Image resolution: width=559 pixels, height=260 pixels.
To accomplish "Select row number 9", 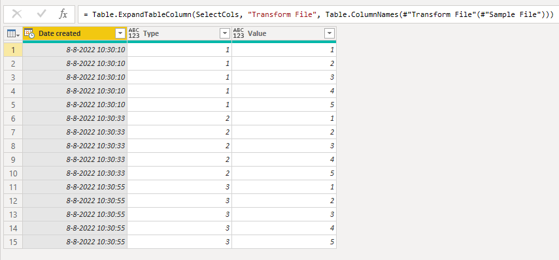I will point(13,159).
